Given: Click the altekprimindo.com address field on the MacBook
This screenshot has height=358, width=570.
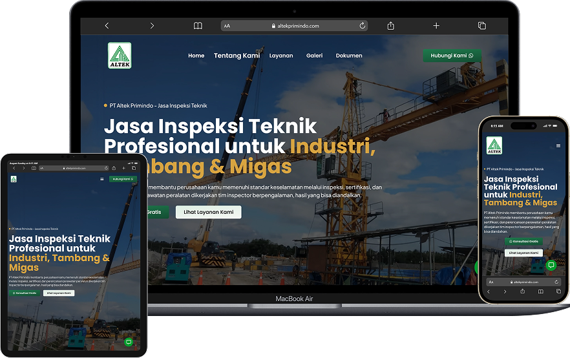Looking at the screenshot, I should coord(295,26).
